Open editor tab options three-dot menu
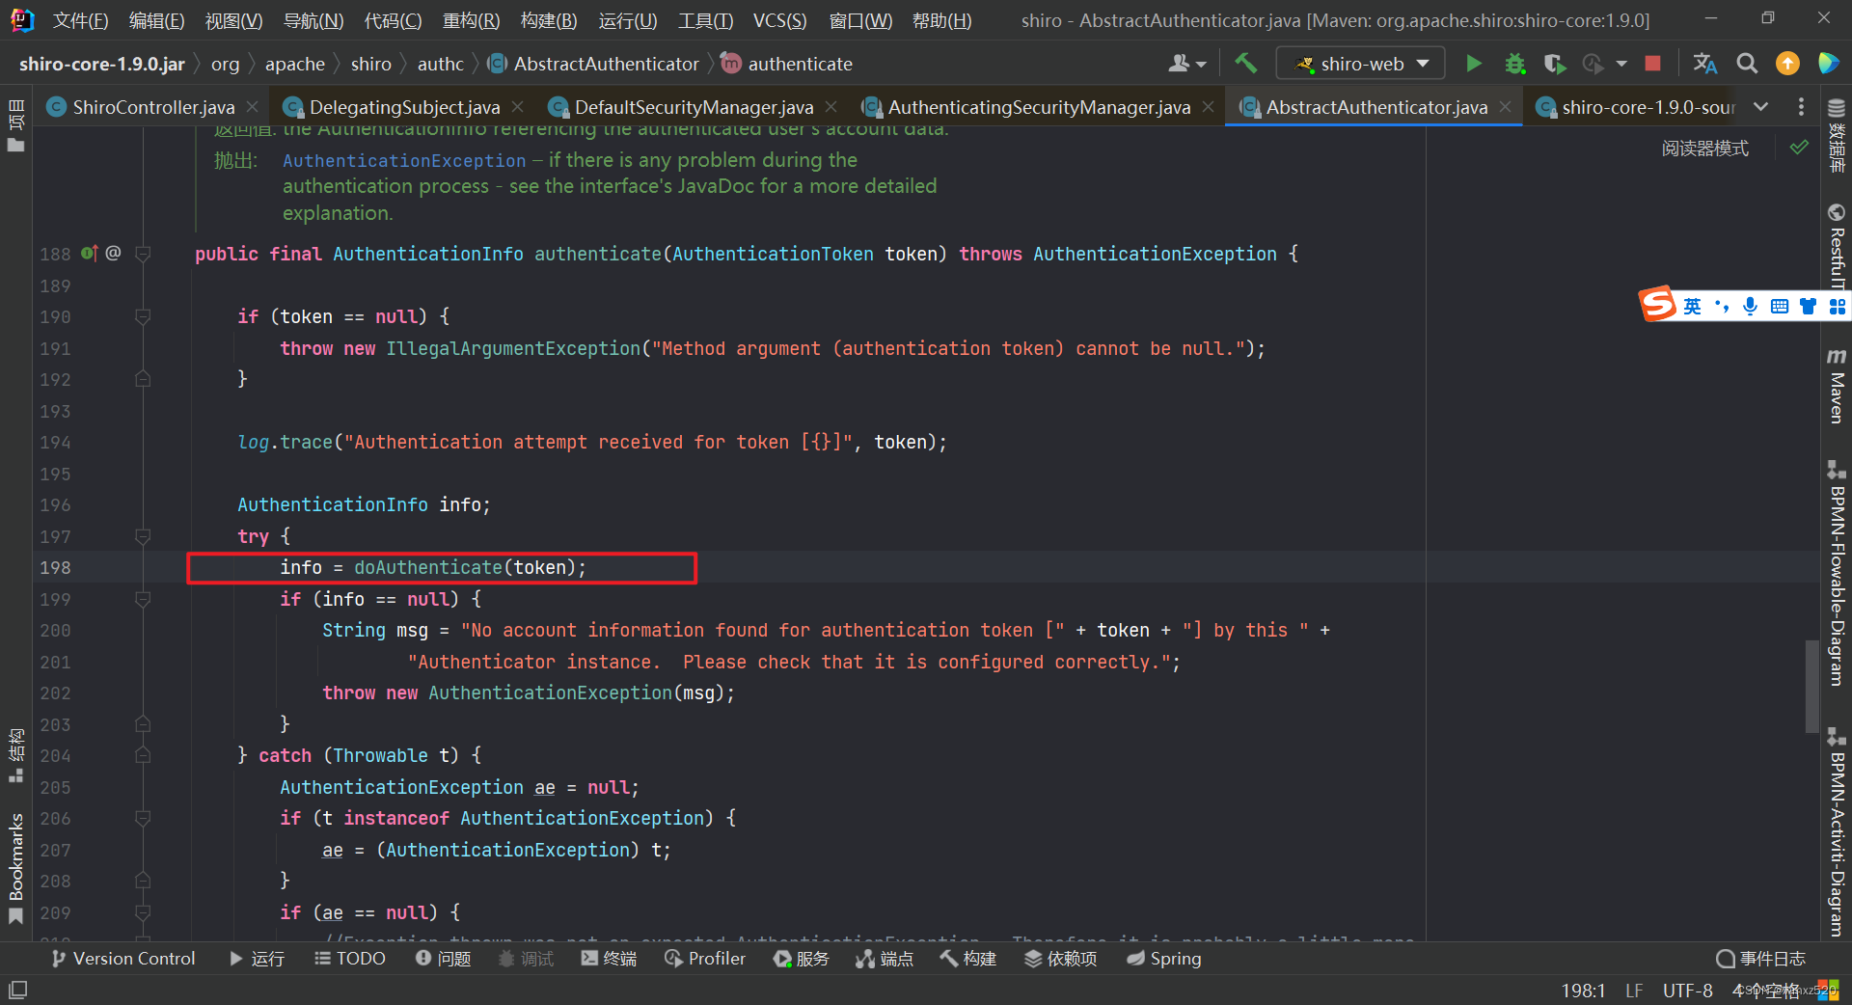The height and width of the screenshot is (1005, 1852). pyautogui.click(x=1801, y=107)
